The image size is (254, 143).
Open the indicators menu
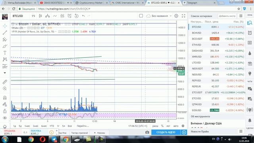pyautogui.click(x=55, y=16)
